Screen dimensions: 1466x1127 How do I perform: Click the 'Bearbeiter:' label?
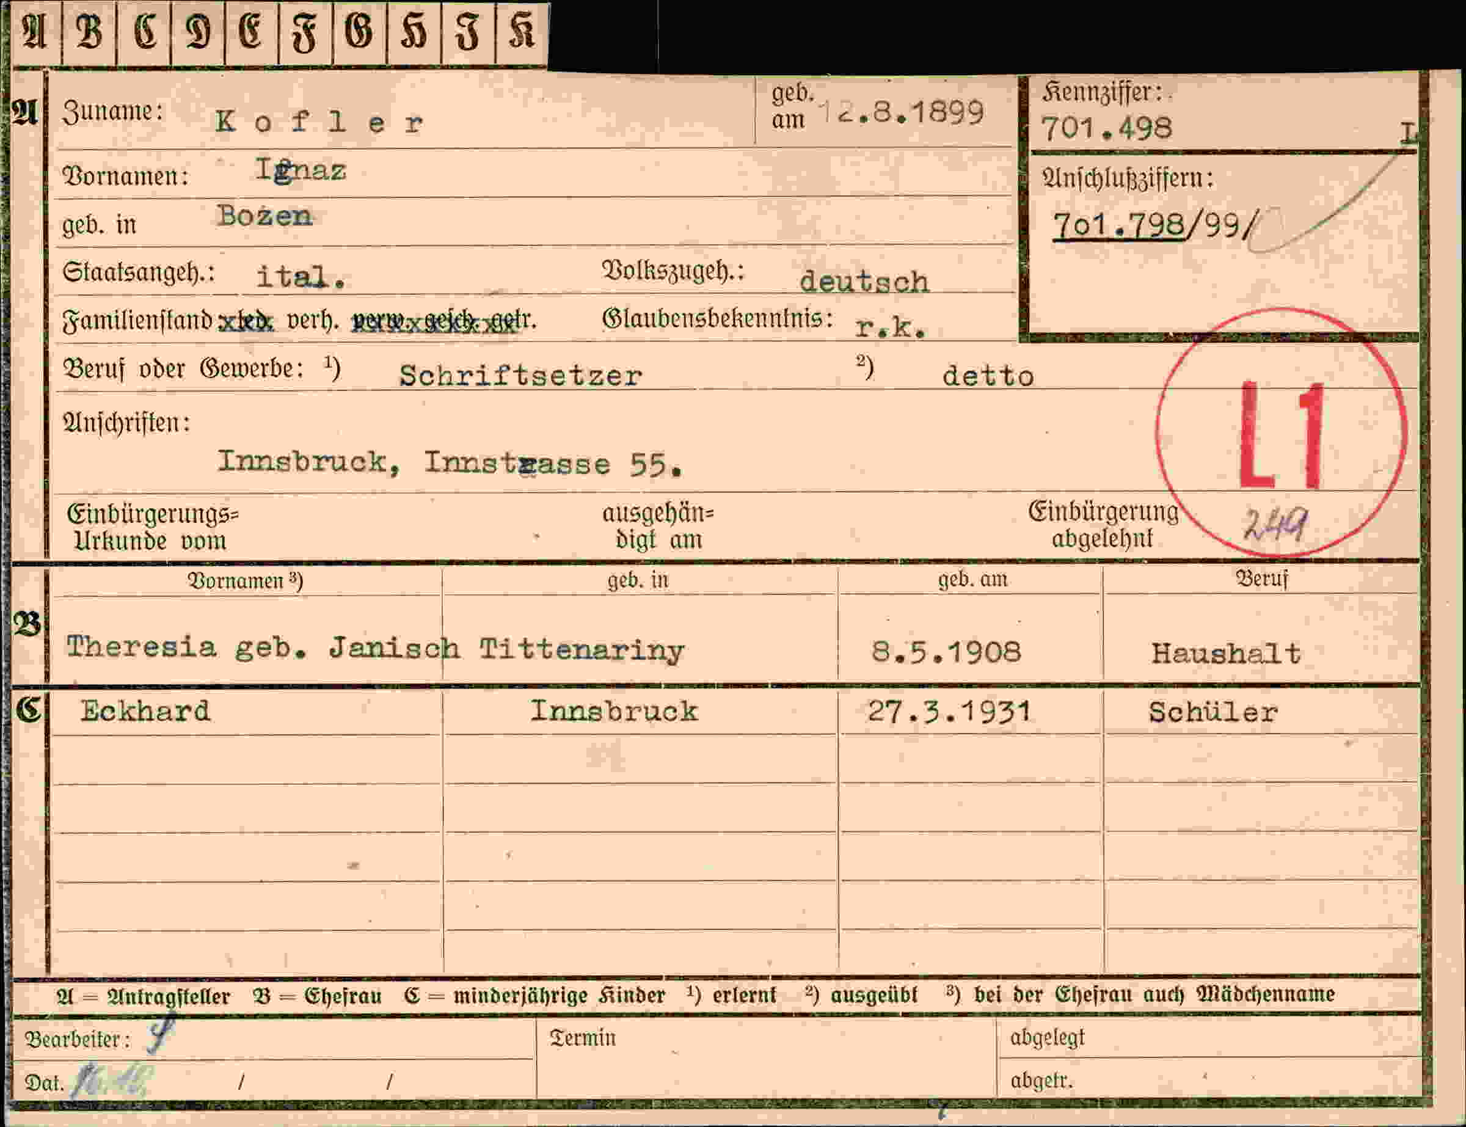tap(77, 1039)
